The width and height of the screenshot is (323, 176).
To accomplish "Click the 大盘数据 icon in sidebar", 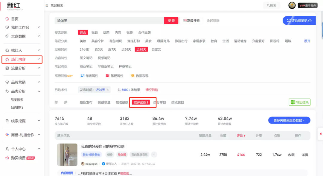I will pyautogui.click(x=7, y=36).
